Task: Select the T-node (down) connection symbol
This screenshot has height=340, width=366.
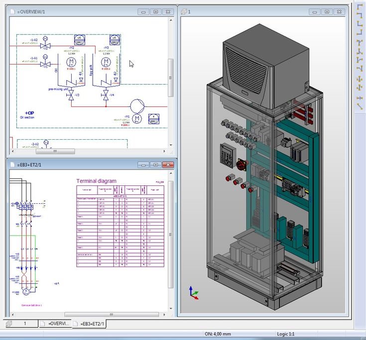Action: 359,42
